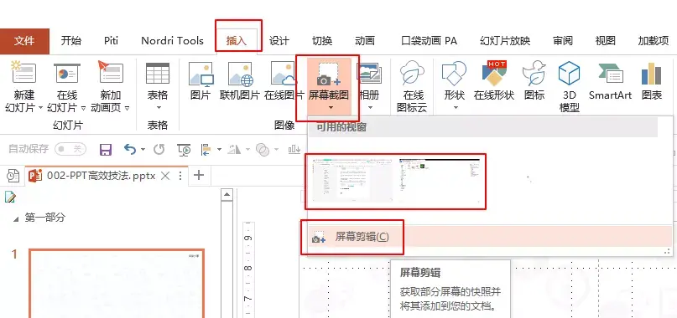The width and height of the screenshot is (677, 318).
Task: Click the undo arrow icon
Action: coord(130,149)
